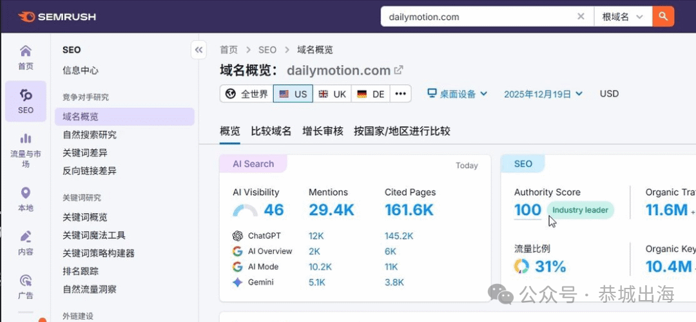Viewport: 696px width, 322px height.
Task: Select the SEO sidebar icon
Action: (x=26, y=101)
